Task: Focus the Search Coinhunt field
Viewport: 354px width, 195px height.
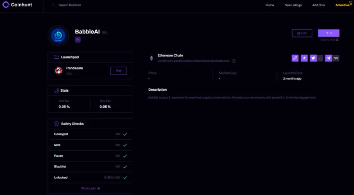Action: click(70, 5)
